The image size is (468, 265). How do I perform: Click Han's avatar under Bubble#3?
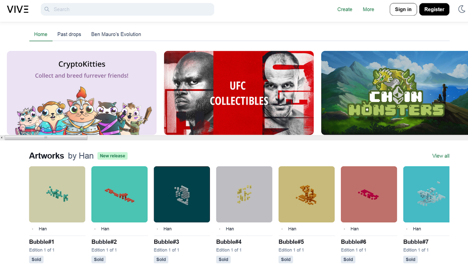(x=157, y=229)
